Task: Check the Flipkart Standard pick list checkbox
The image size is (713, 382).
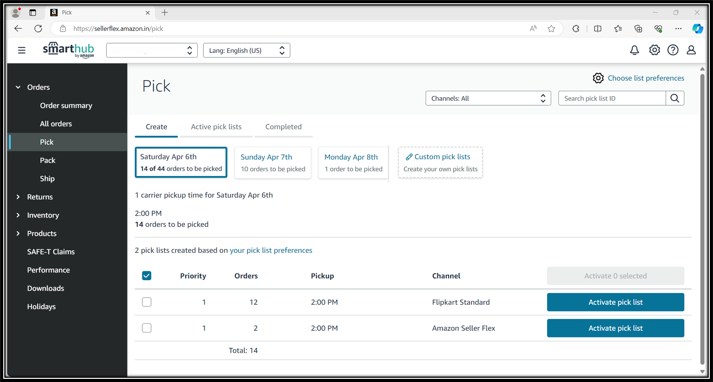Action: click(x=147, y=302)
